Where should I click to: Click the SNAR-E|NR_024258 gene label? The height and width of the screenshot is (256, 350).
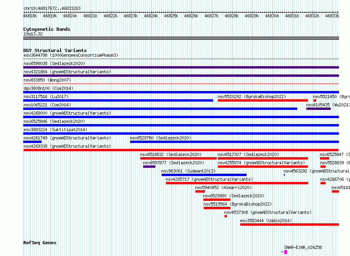(x=303, y=247)
